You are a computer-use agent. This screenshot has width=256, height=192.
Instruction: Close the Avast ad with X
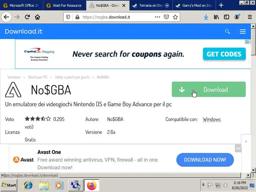tap(246, 141)
